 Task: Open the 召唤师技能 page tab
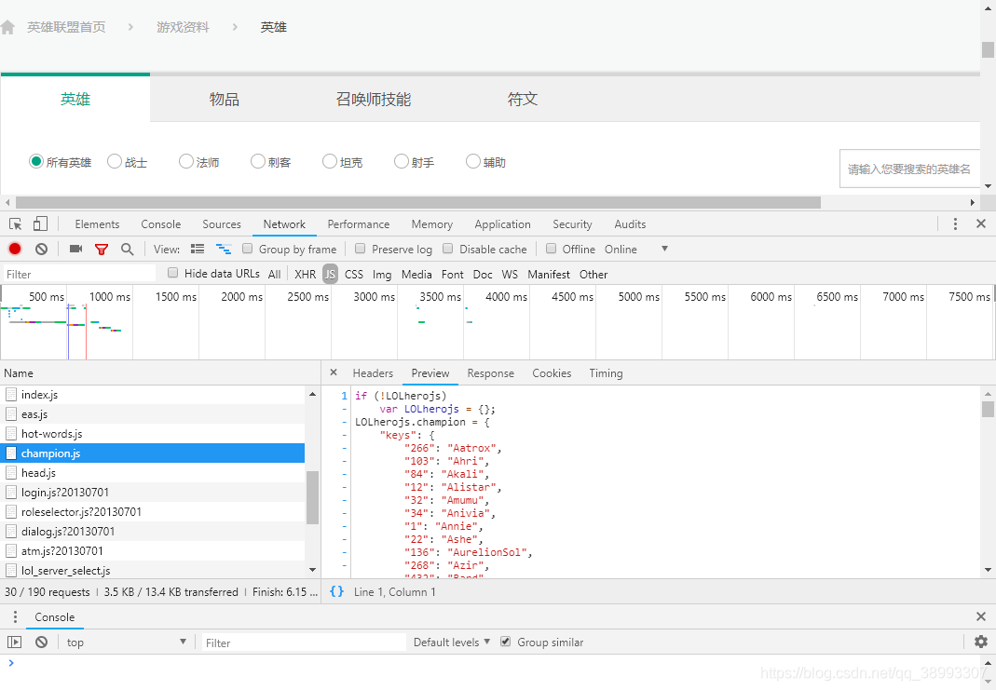point(374,99)
